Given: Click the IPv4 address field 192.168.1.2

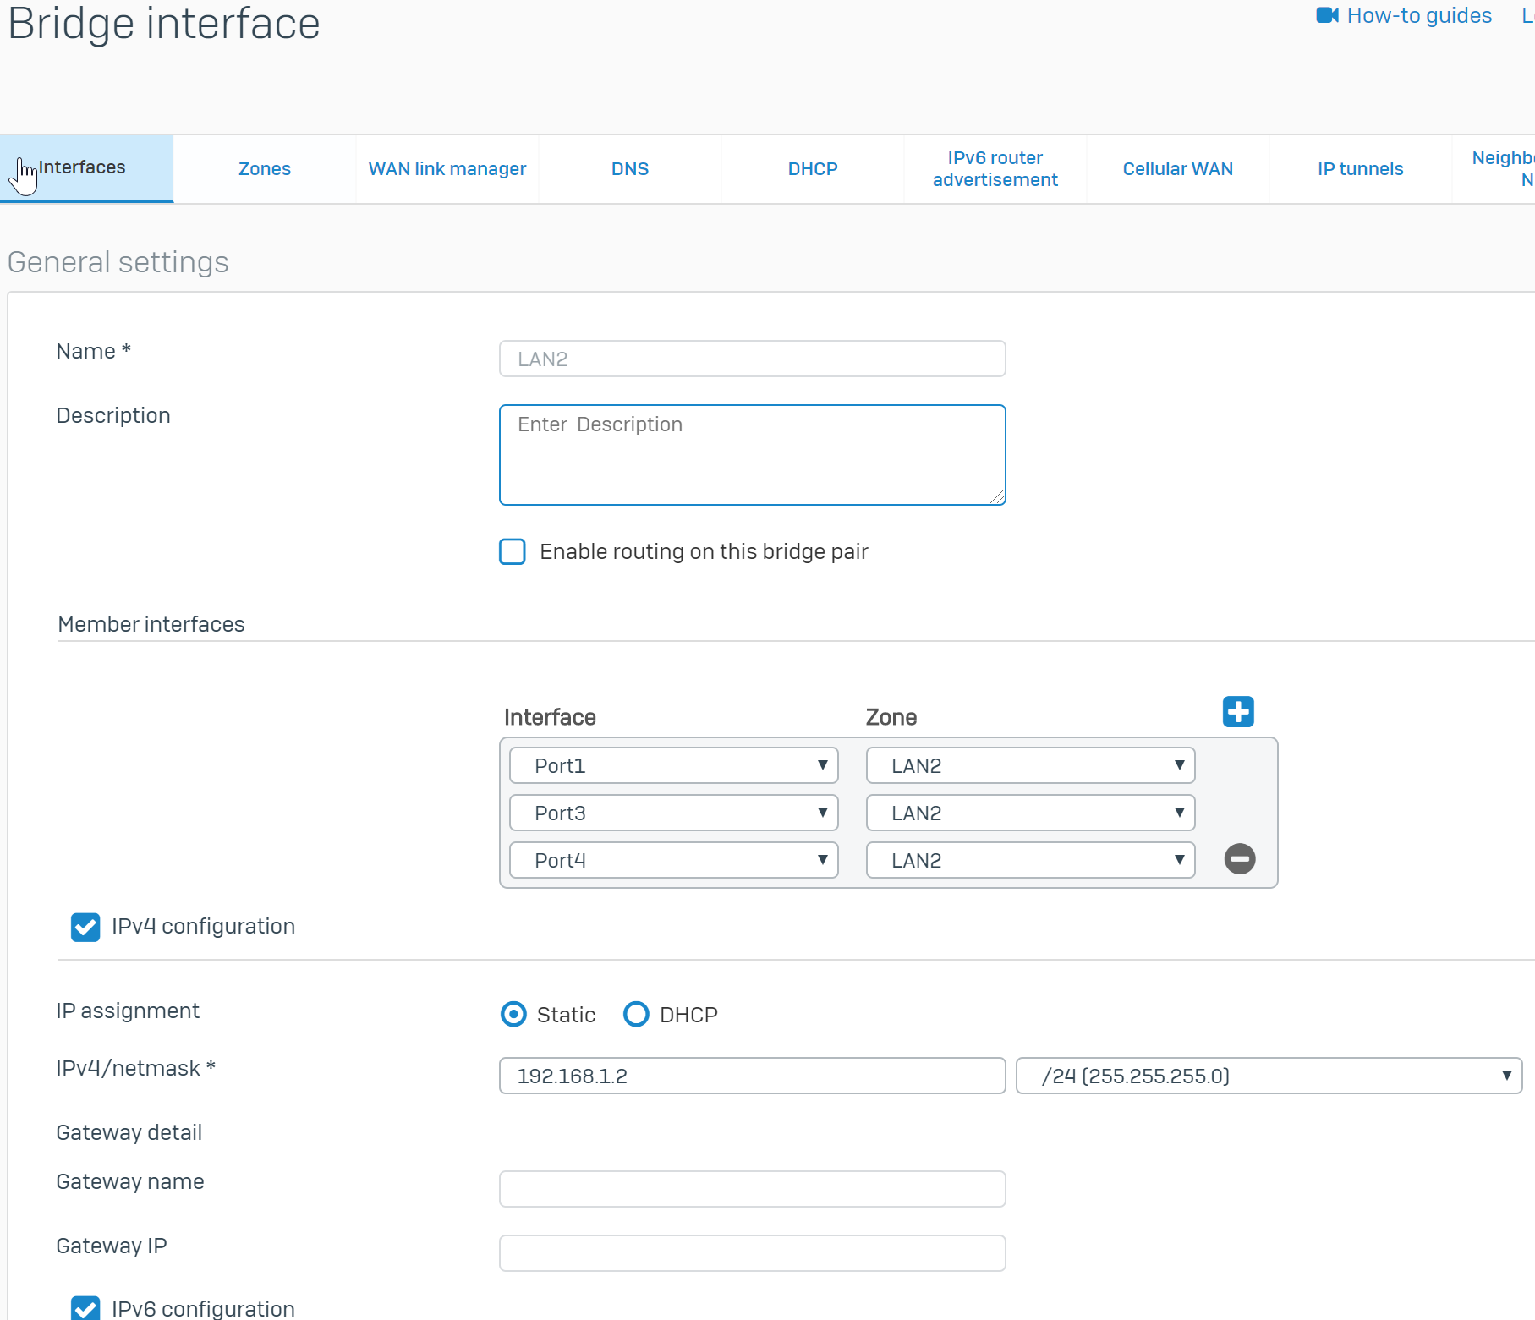Looking at the screenshot, I should (753, 1076).
